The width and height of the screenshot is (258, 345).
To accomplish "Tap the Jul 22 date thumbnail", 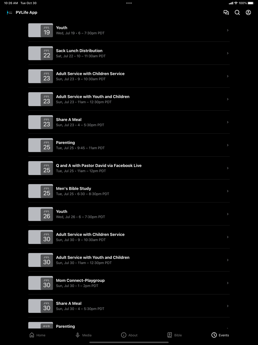I will click(41, 53).
